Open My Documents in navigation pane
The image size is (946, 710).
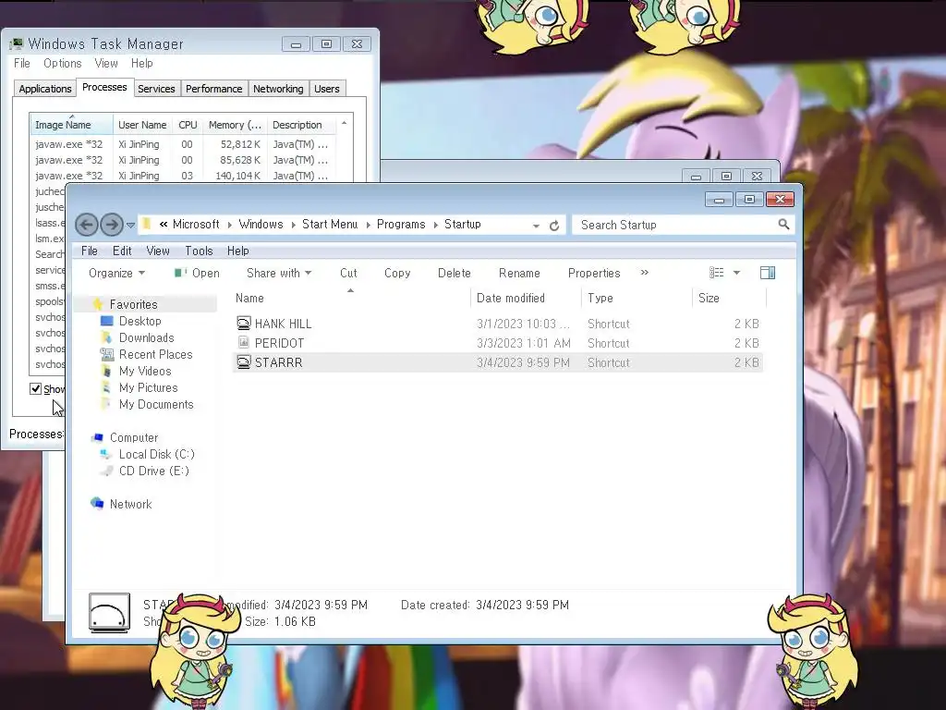point(156,405)
